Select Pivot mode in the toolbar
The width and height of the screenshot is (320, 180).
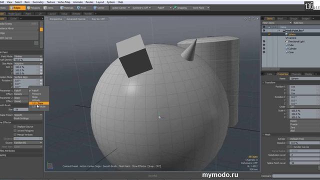pyautogui.click(x=81, y=8)
